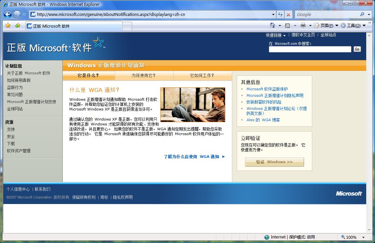
Task: Click the Go search button
Action: click(x=357, y=49)
